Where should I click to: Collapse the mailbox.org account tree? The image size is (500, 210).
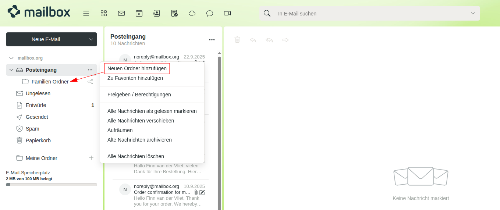(x=11, y=58)
